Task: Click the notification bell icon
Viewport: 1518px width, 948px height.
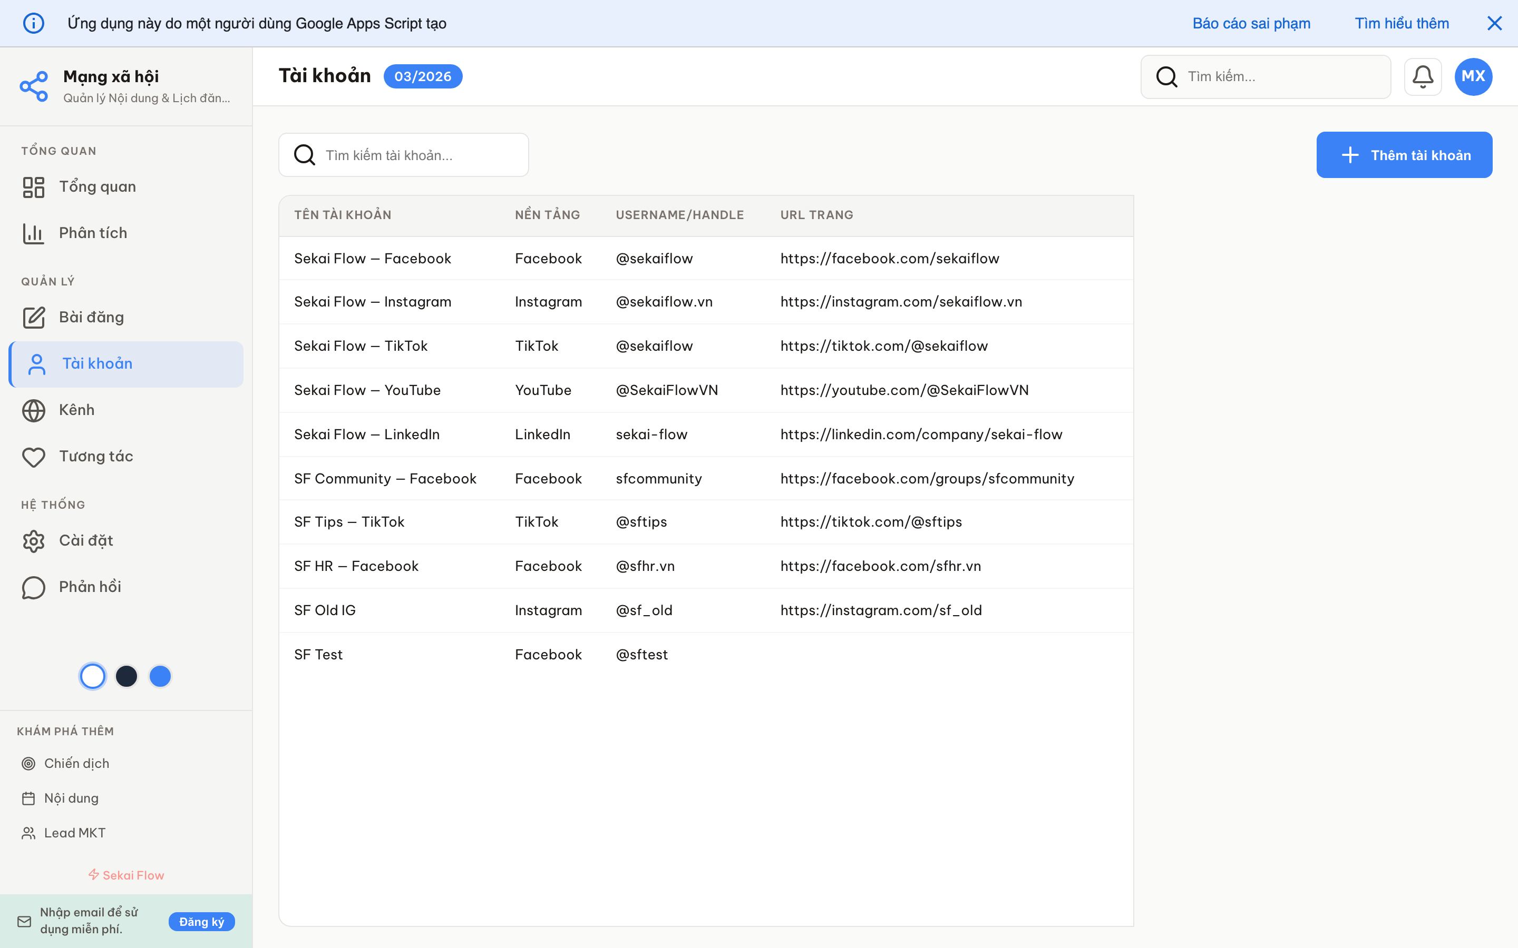Action: [x=1422, y=76]
